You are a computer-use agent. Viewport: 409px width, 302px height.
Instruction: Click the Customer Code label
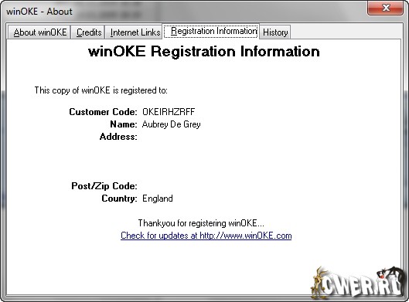[x=103, y=112]
